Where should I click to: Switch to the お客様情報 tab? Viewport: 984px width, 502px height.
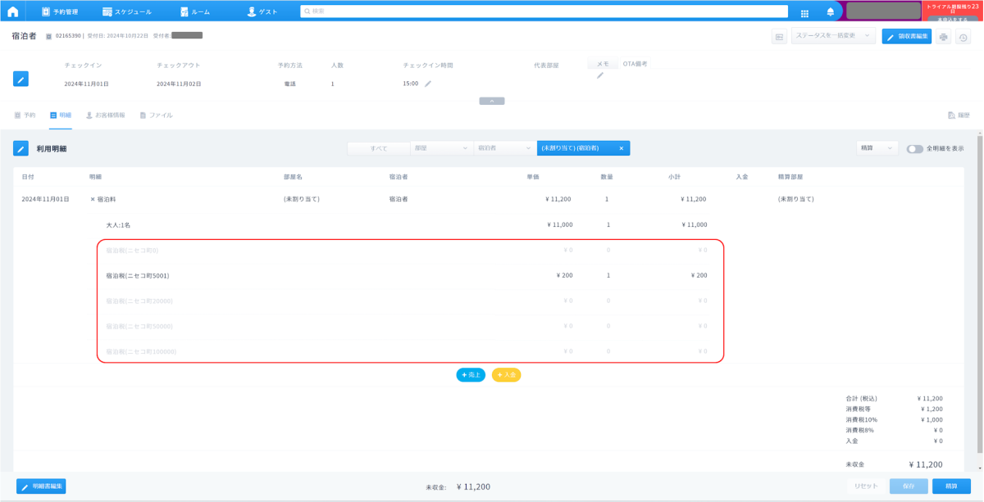point(105,115)
